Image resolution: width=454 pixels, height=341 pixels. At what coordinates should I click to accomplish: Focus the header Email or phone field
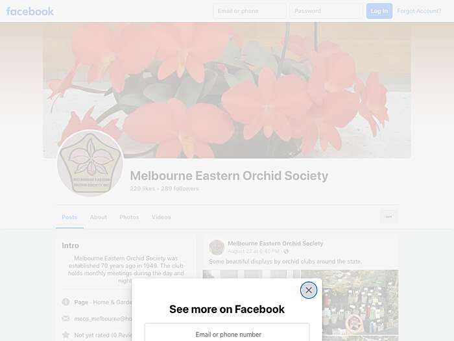point(250,11)
